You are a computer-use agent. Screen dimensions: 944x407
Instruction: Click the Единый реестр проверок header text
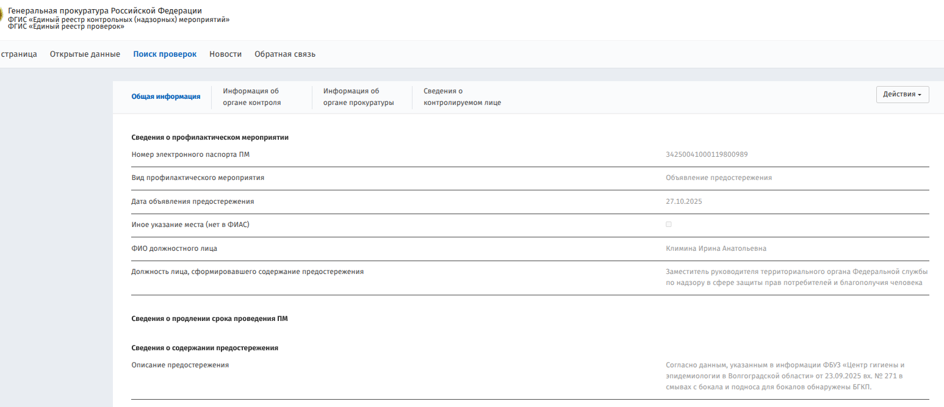66,26
